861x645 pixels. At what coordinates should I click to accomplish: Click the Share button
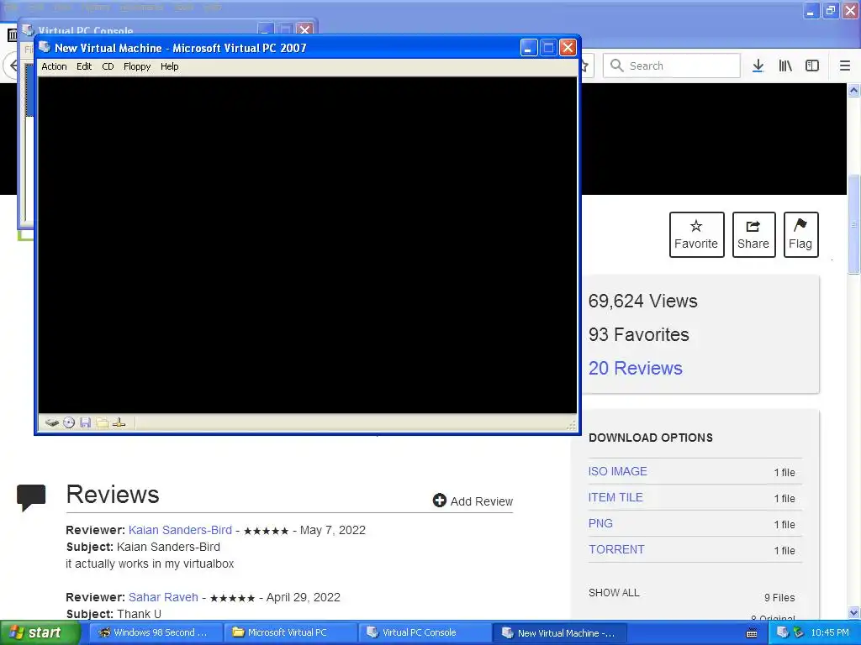coord(753,234)
